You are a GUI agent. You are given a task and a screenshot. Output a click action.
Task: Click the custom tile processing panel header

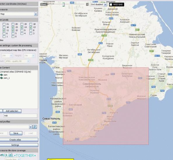click(x=19, y=45)
